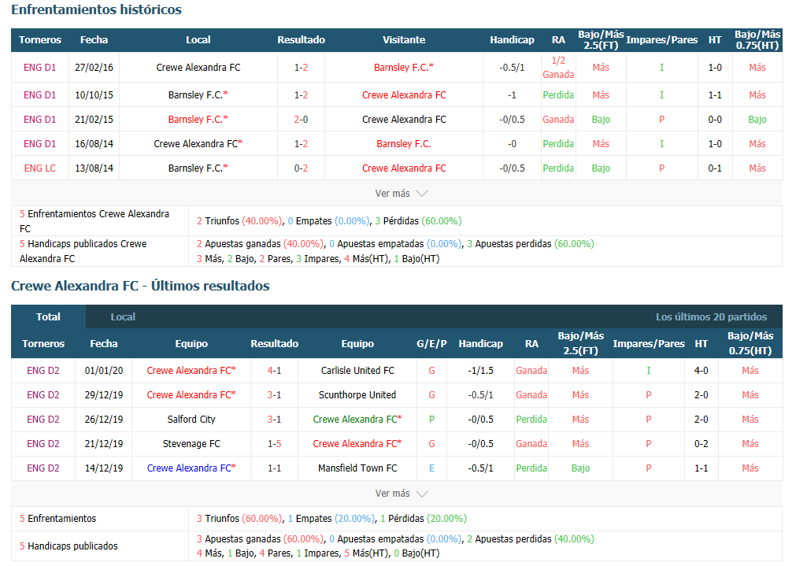Click Carlisle United FC team name
This screenshot has width=796, height=566.
pyautogui.click(x=357, y=371)
